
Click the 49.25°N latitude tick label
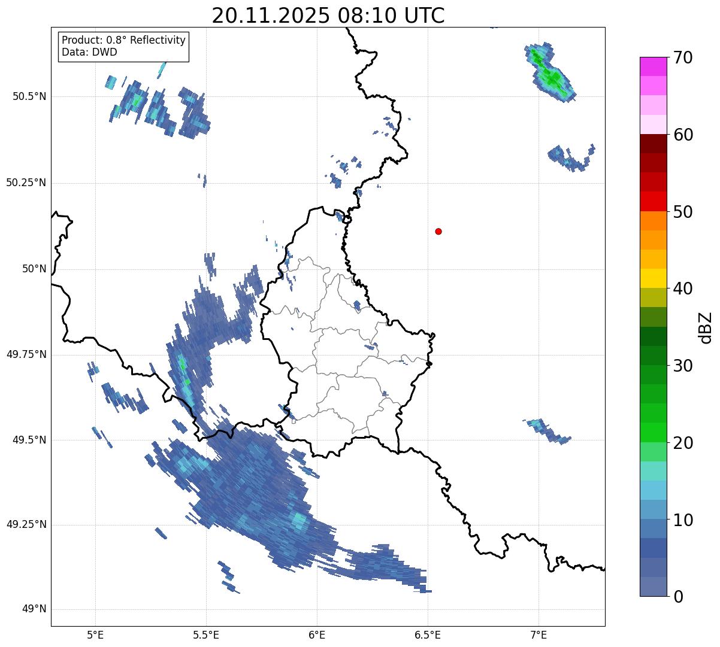(26, 524)
